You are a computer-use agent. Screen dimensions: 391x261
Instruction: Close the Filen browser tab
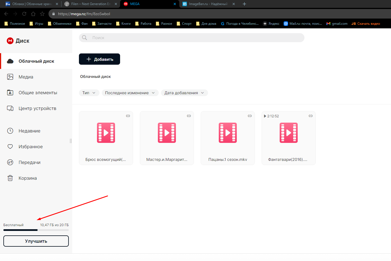[116, 4]
